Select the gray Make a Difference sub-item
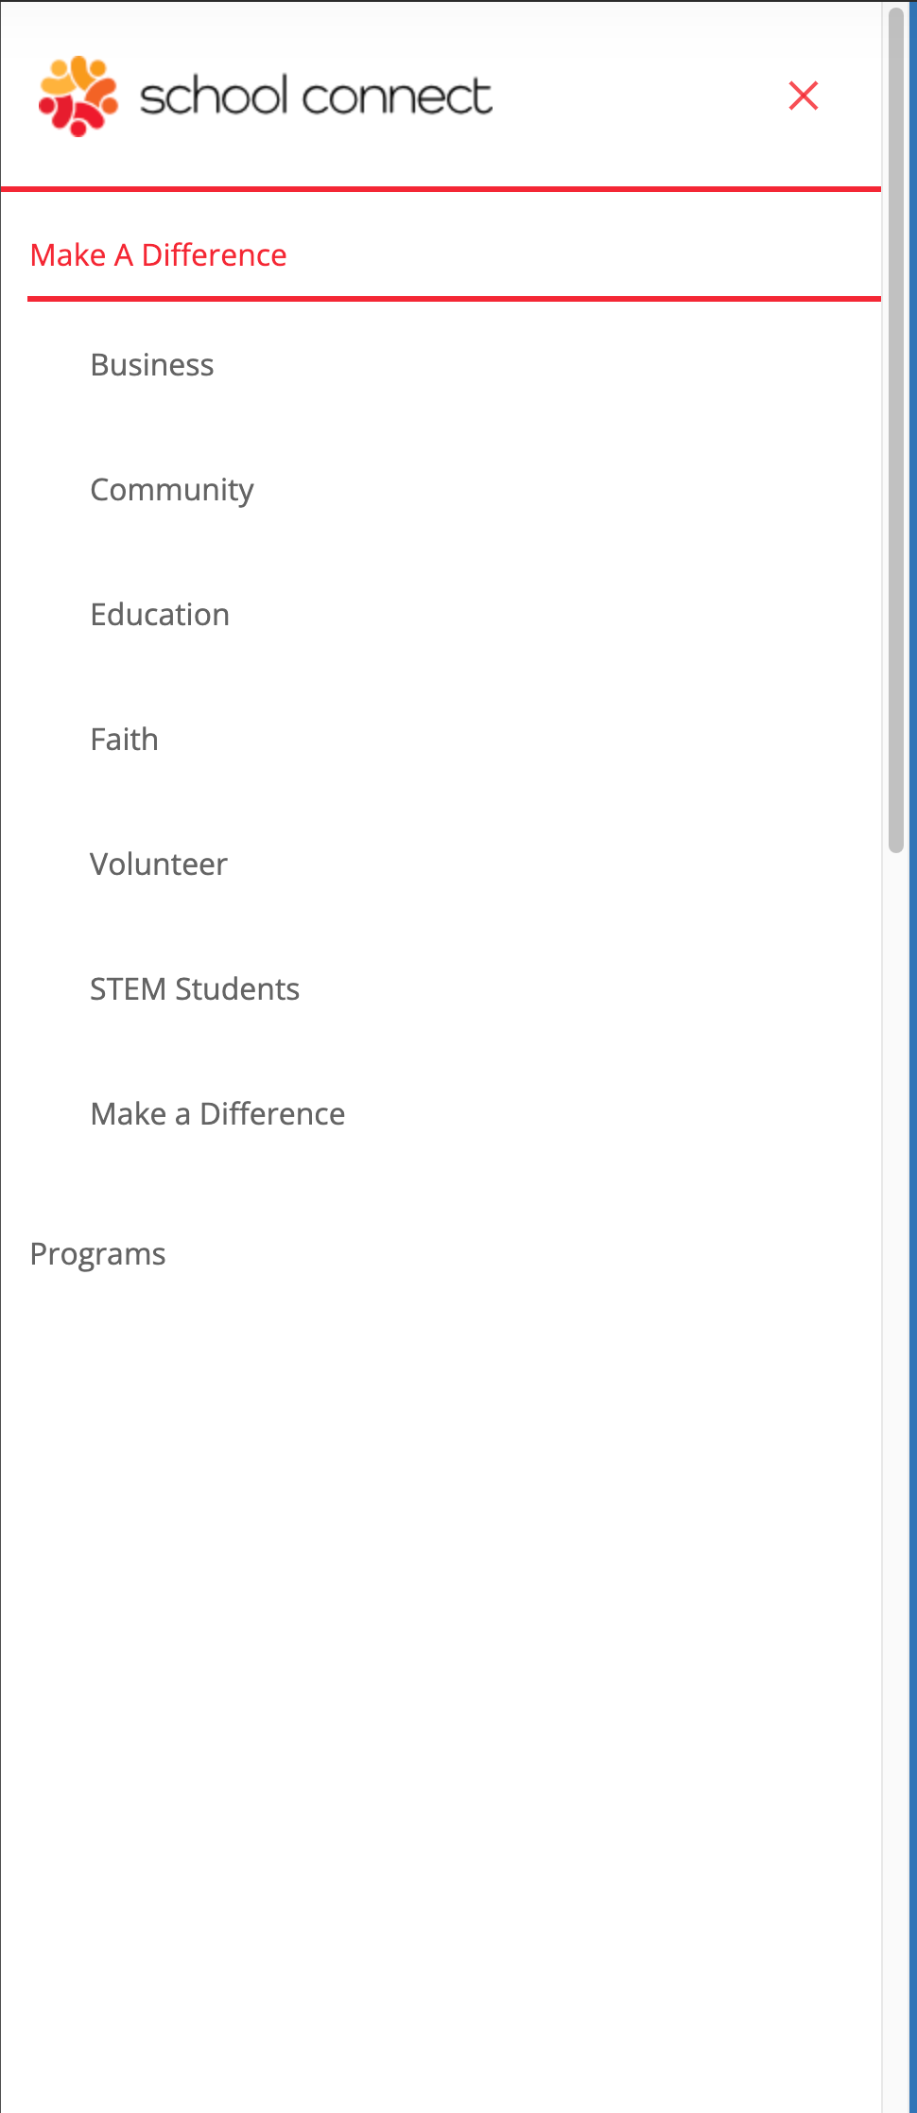This screenshot has width=917, height=2113. pyautogui.click(x=217, y=1114)
